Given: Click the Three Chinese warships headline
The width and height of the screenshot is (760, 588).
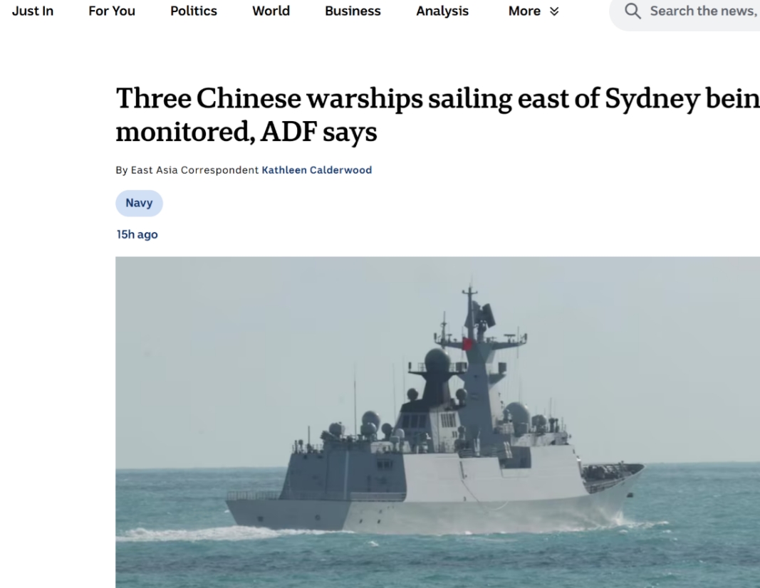Looking at the screenshot, I should click(437, 115).
